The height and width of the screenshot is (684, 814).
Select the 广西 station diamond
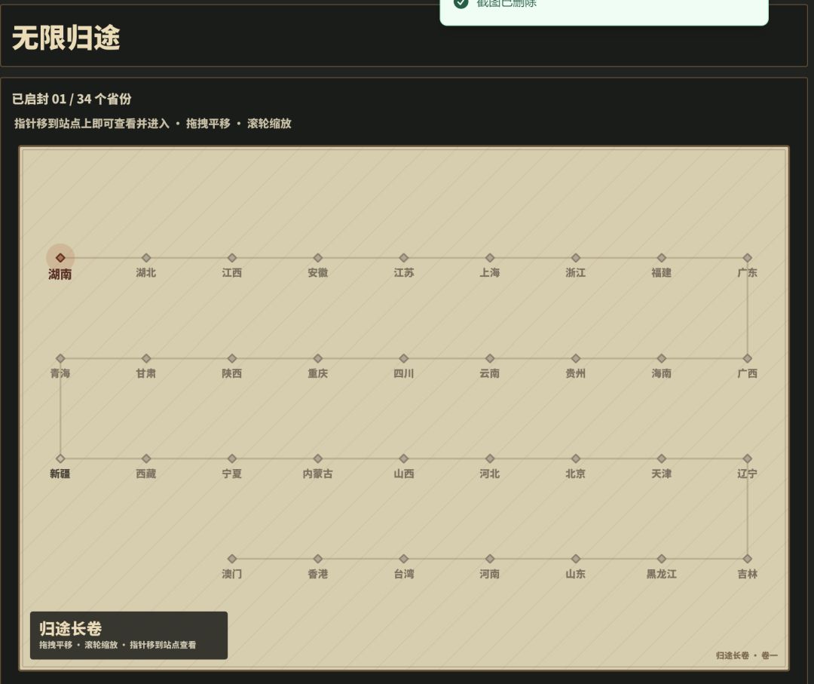(x=748, y=358)
